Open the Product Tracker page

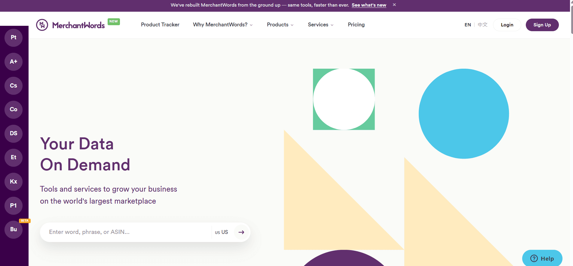(x=160, y=25)
